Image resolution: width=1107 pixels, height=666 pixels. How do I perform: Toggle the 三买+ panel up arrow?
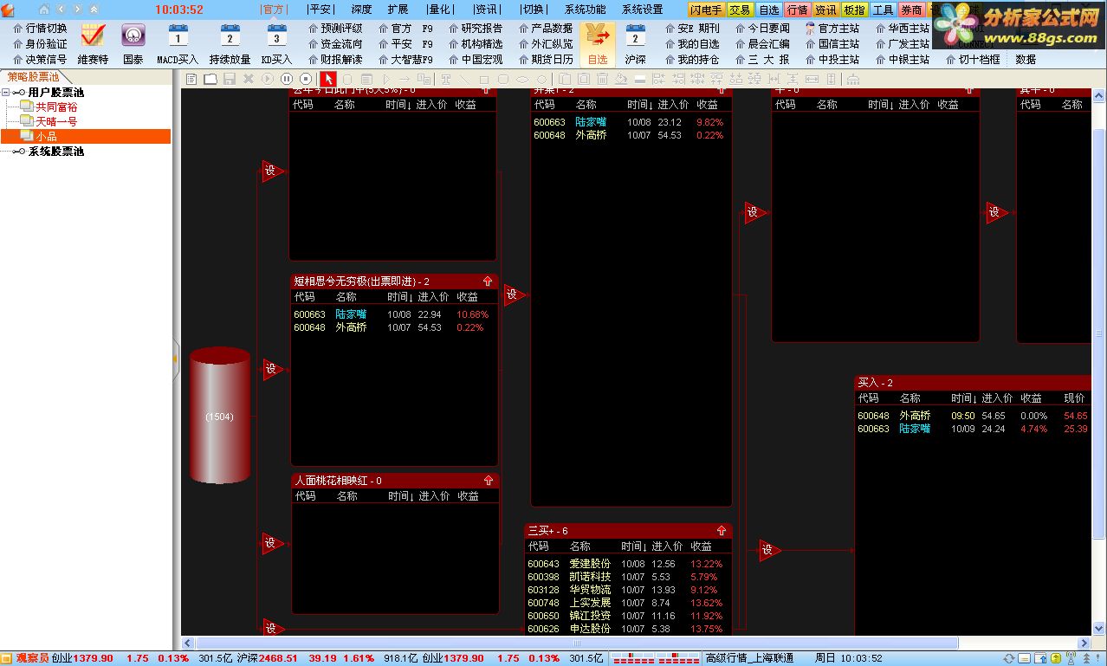pos(722,531)
